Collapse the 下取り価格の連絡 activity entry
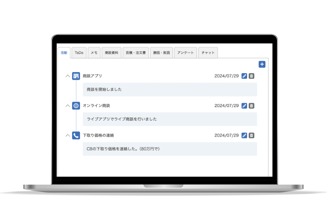Screen dimensions: 327x205 coord(68,136)
